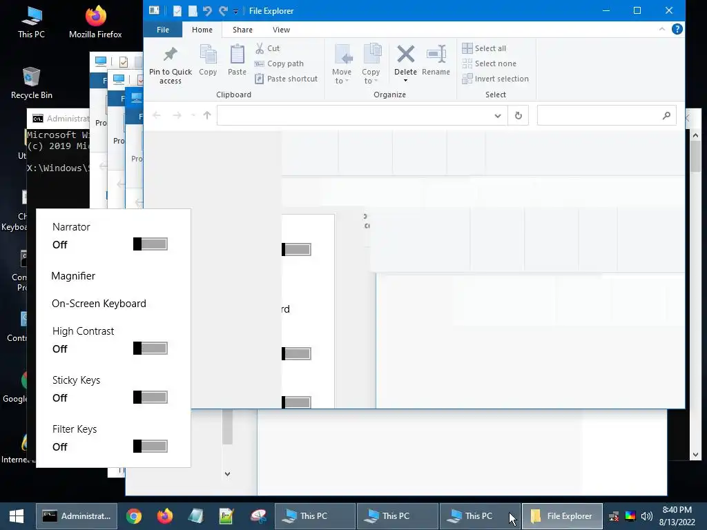The image size is (707, 530).
Task: Click the Rename icon in Organize
Action: click(x=436, y=60)
